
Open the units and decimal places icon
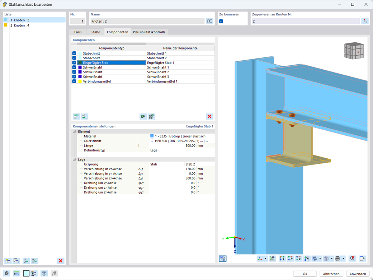16,273
